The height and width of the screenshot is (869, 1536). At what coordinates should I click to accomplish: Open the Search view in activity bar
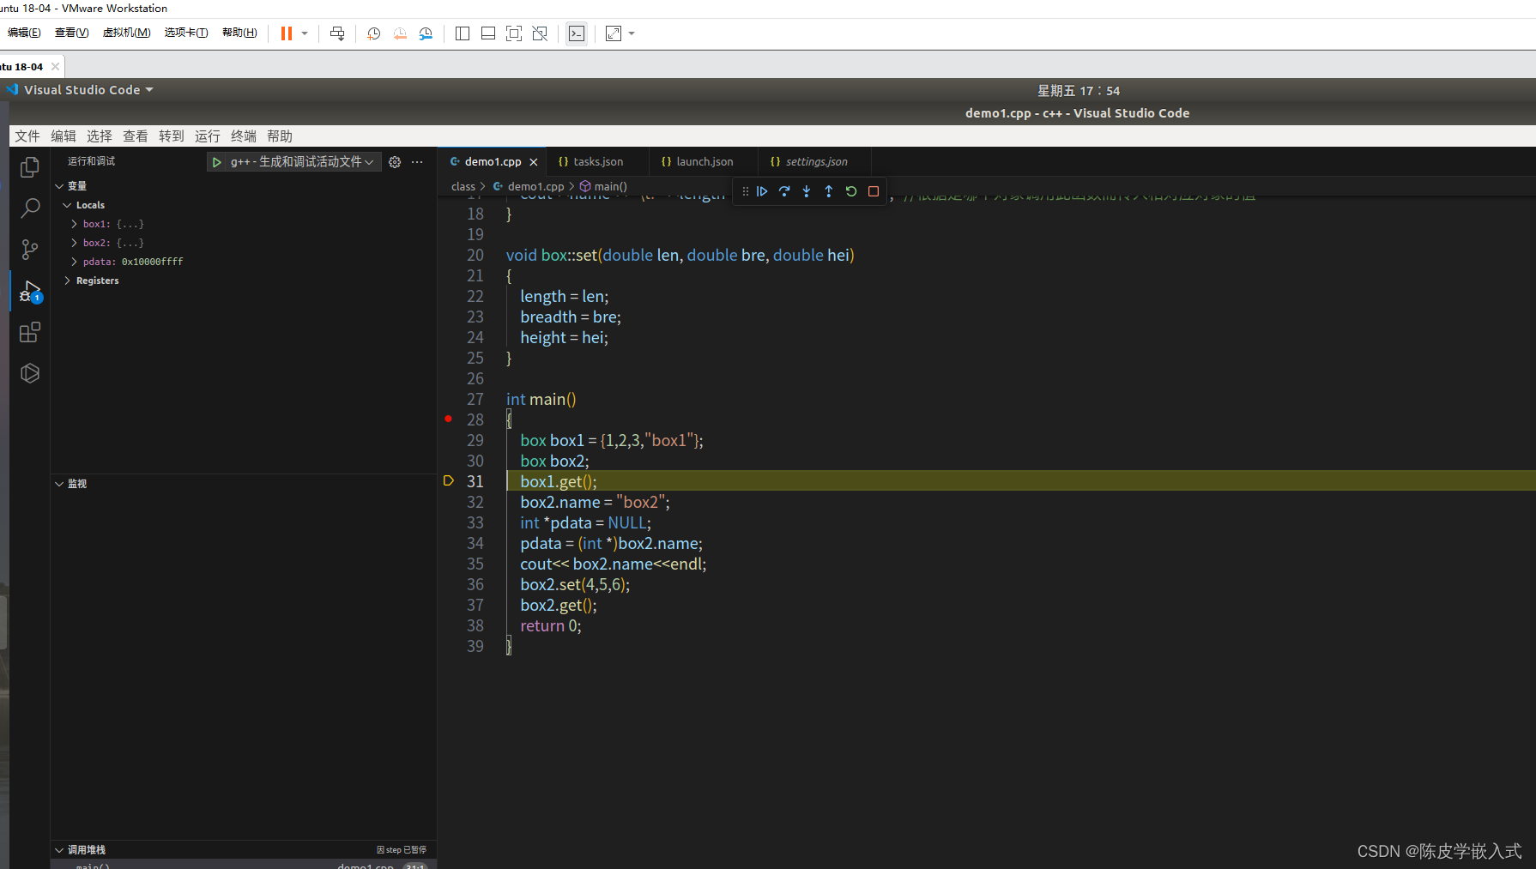[30, 208]
